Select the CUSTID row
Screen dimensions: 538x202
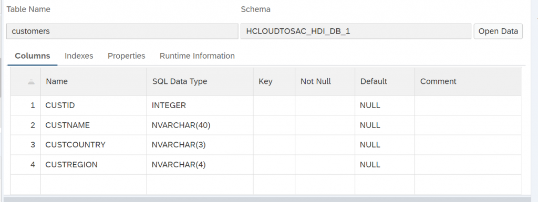pyautogui.click(x=266, y=105)
